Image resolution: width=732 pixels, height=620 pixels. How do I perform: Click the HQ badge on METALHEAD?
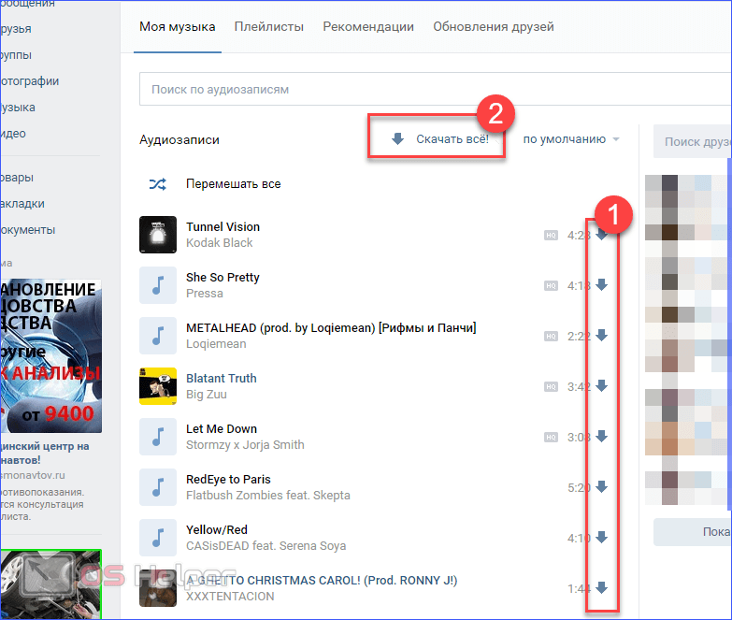point(551,336)
